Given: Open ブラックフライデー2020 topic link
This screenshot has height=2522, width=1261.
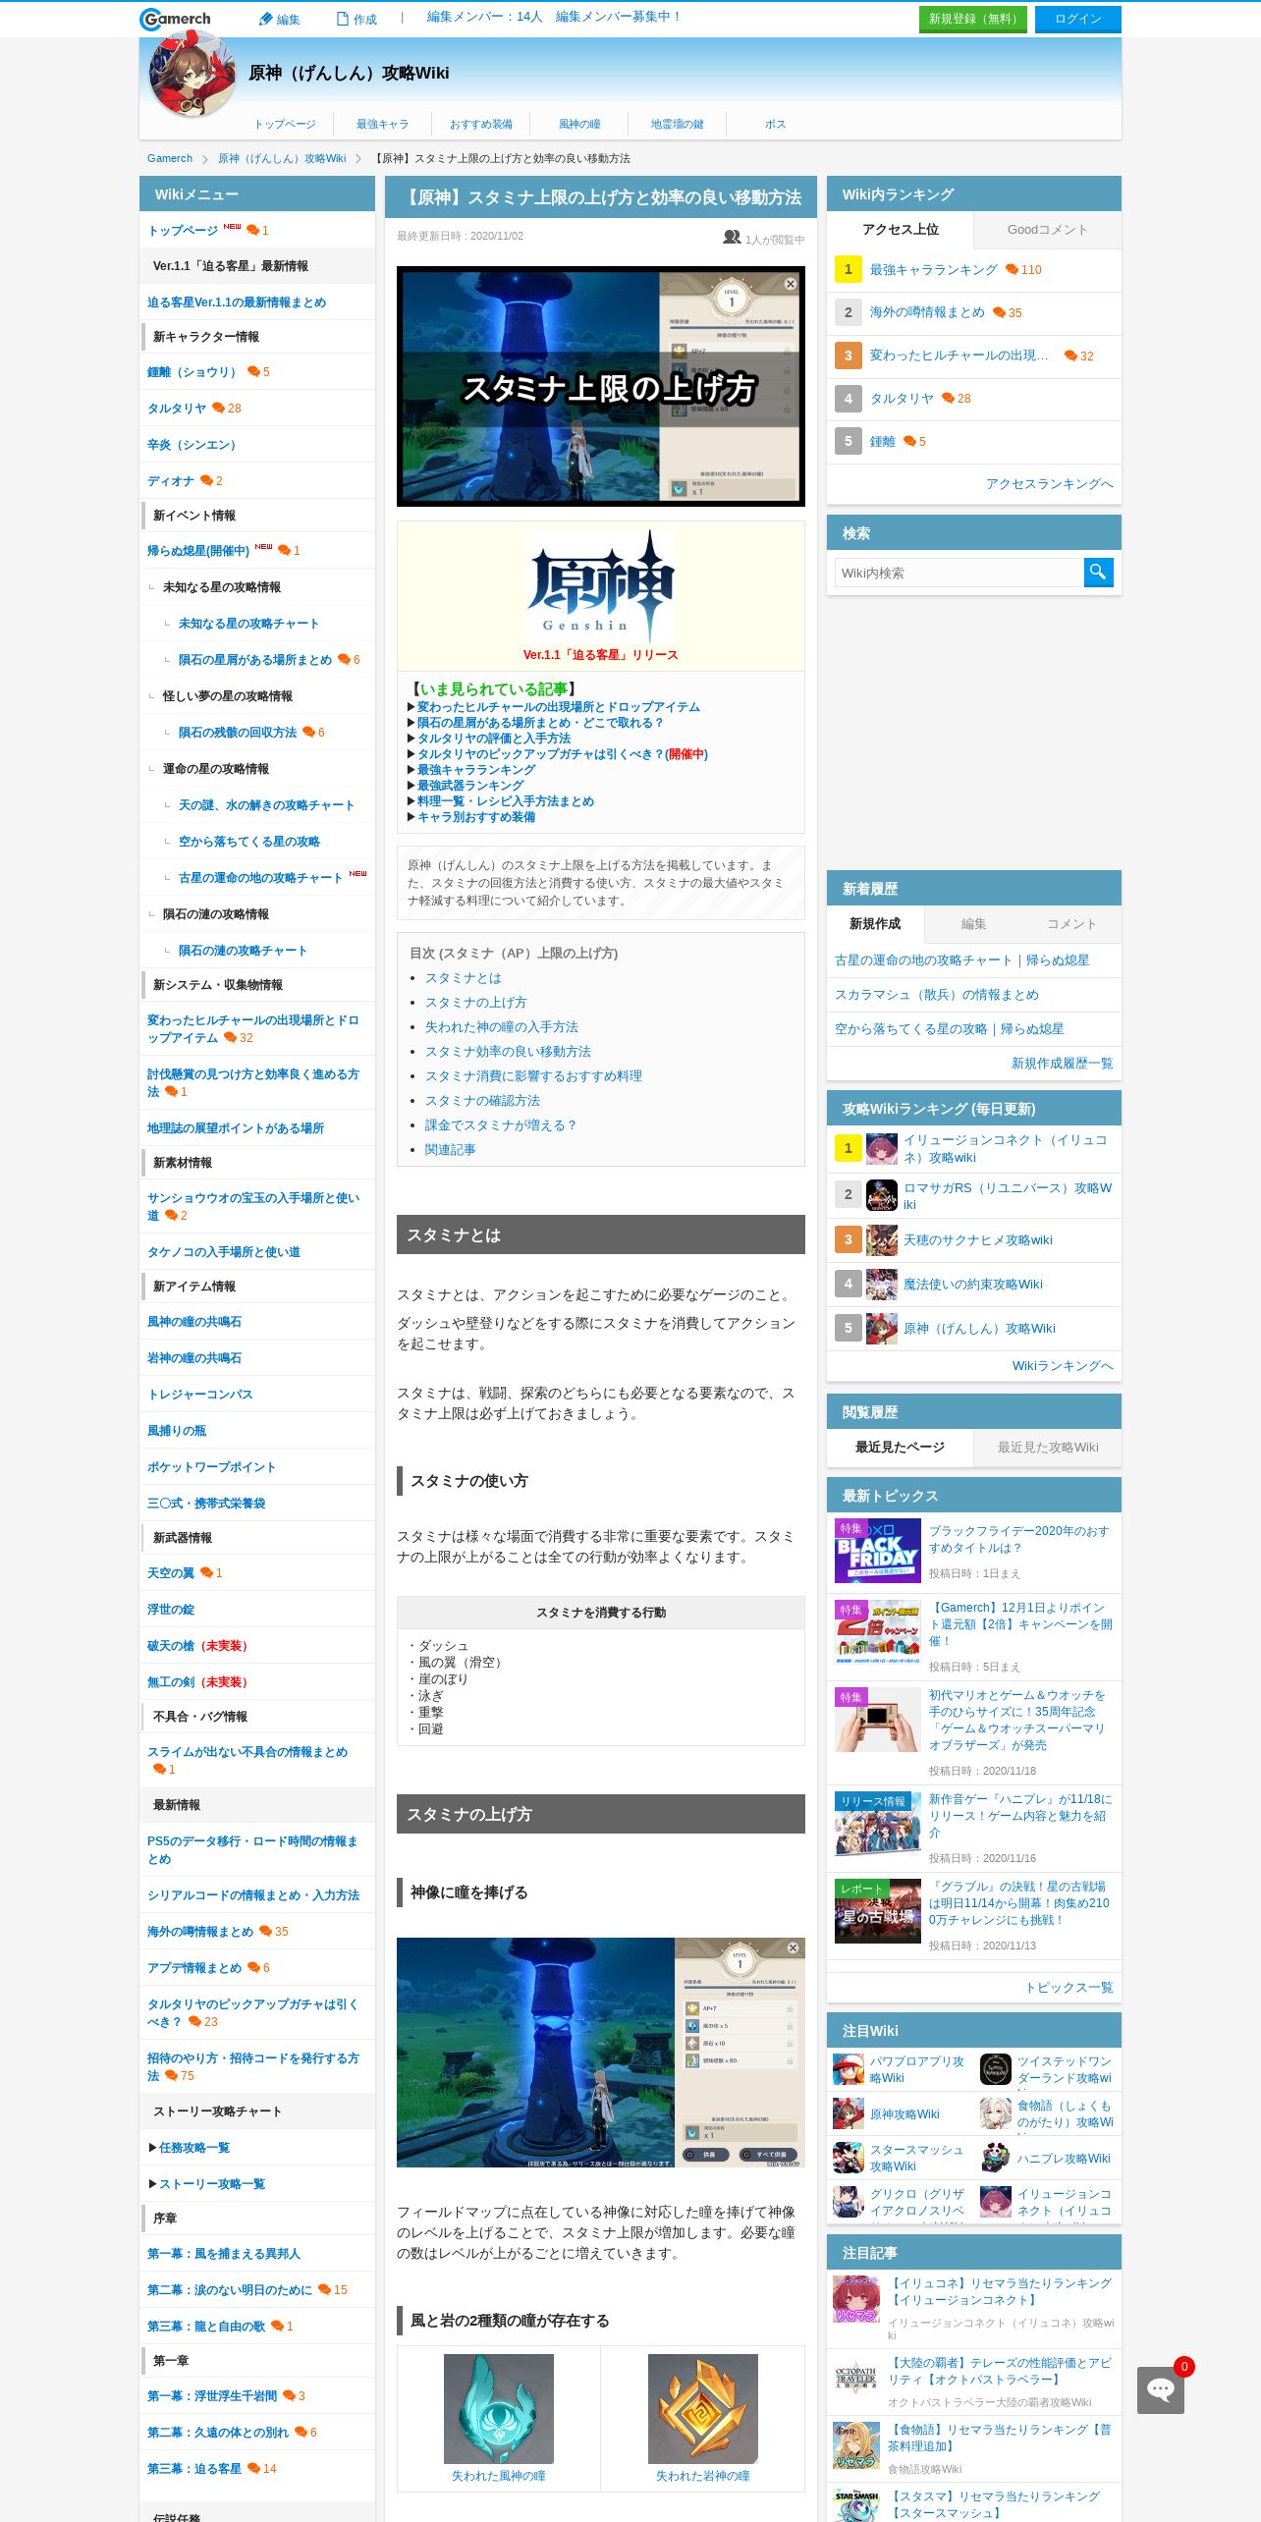Looking at the screenshot, I should coord(1019,1539).
